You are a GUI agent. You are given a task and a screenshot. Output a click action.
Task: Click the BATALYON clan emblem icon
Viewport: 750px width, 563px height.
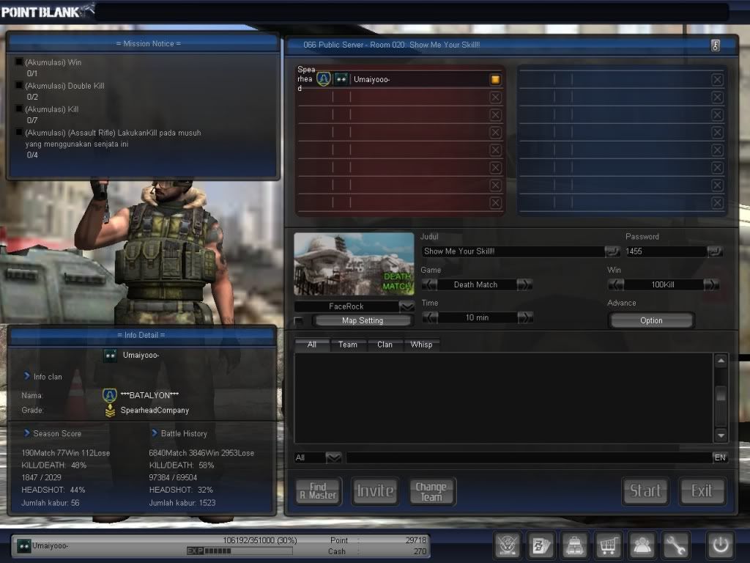110,395
